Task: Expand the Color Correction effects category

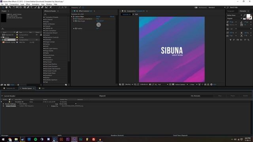Action: [44, 31]
